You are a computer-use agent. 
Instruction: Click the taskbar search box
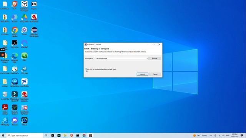pyautogui.click(x=25, y=135)
